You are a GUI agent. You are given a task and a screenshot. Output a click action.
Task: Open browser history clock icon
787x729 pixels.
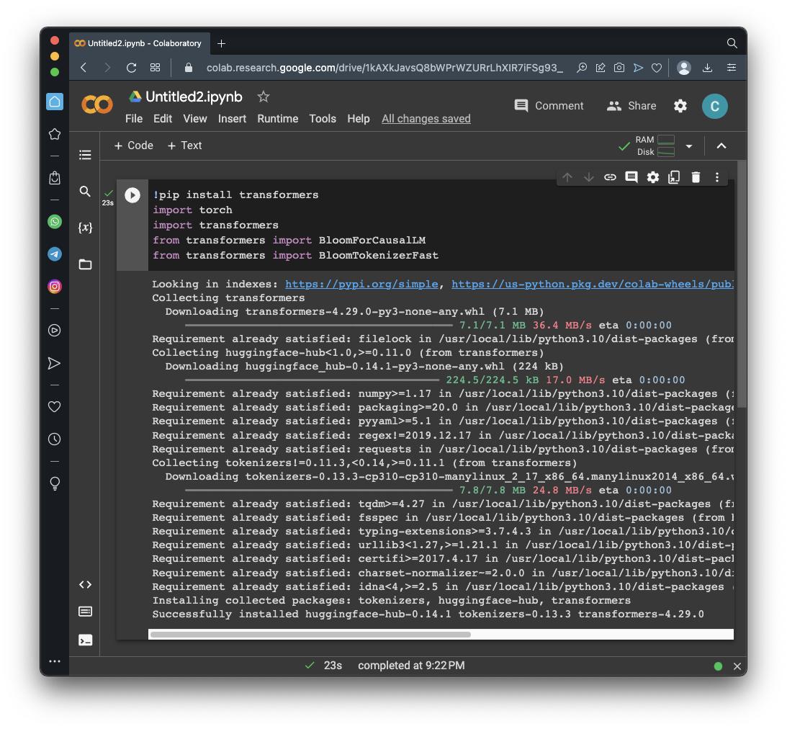coord(55,439)
